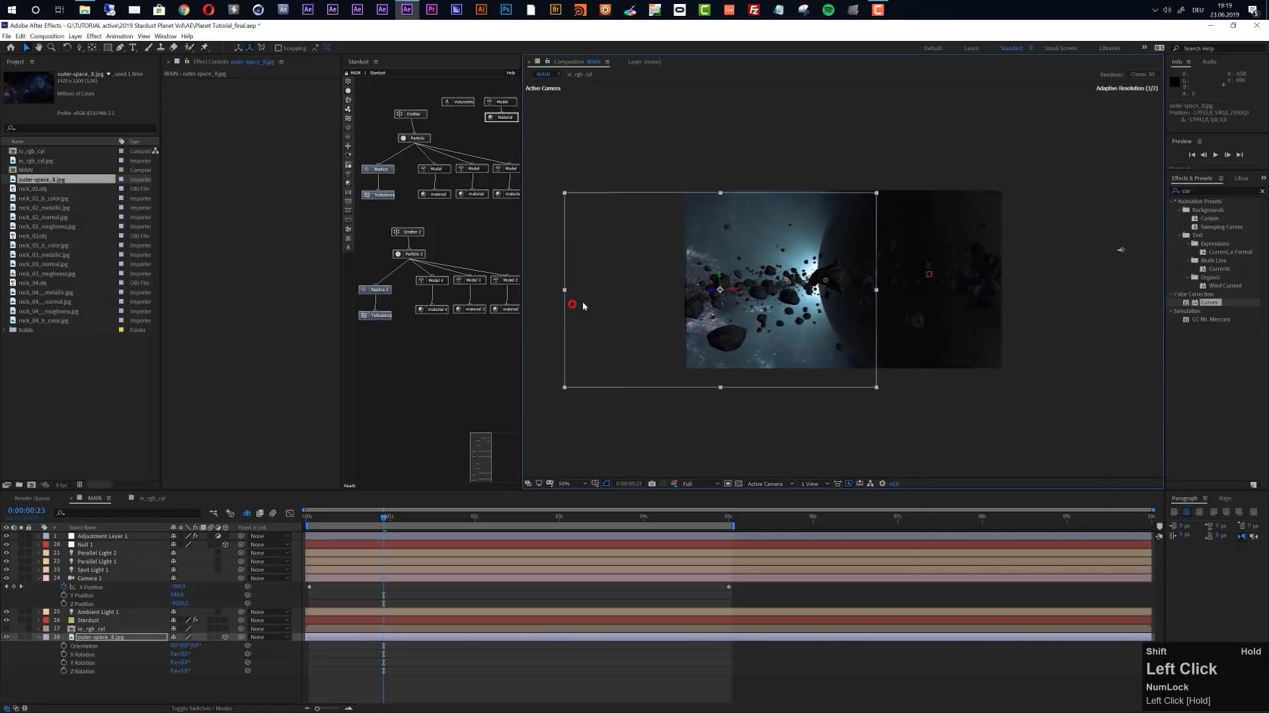Collapse the Animation Presets tree
The image size is (1269, 713).
pos(1172,201)
